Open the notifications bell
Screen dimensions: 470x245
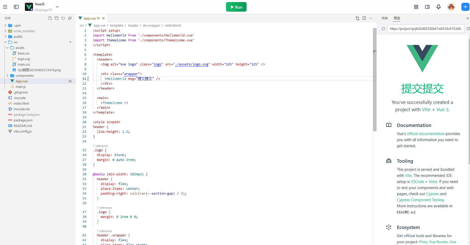pyautogui.click(x=439, y=7)
